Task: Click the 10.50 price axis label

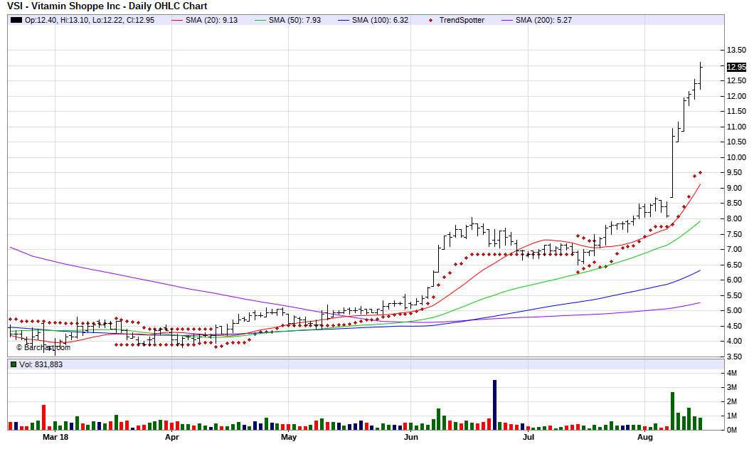Action: pyautogui.click(x=737, y=142)
